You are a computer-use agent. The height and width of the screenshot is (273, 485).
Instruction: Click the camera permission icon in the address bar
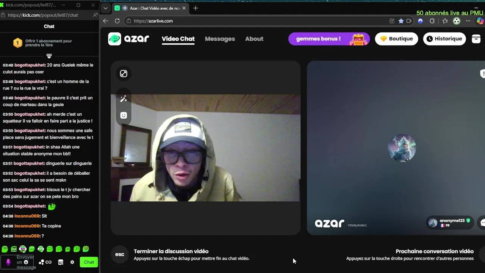pos(409,21)
